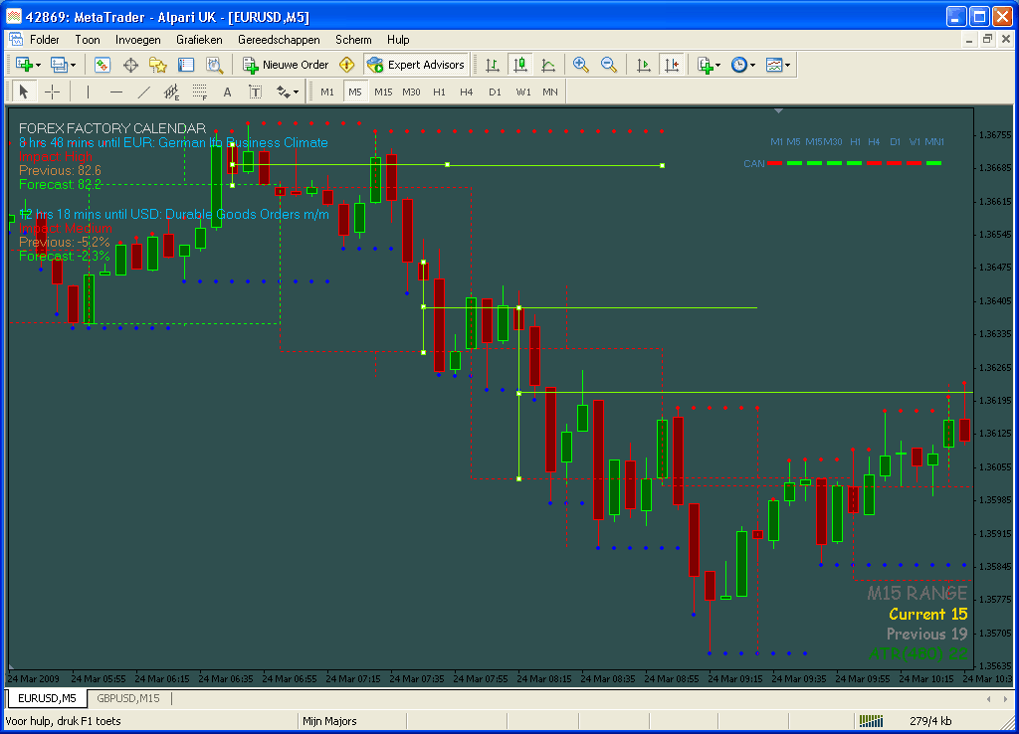Select the Text Label tool
The width and height of the screenshot is (1019, 734).
click(256, 92)
